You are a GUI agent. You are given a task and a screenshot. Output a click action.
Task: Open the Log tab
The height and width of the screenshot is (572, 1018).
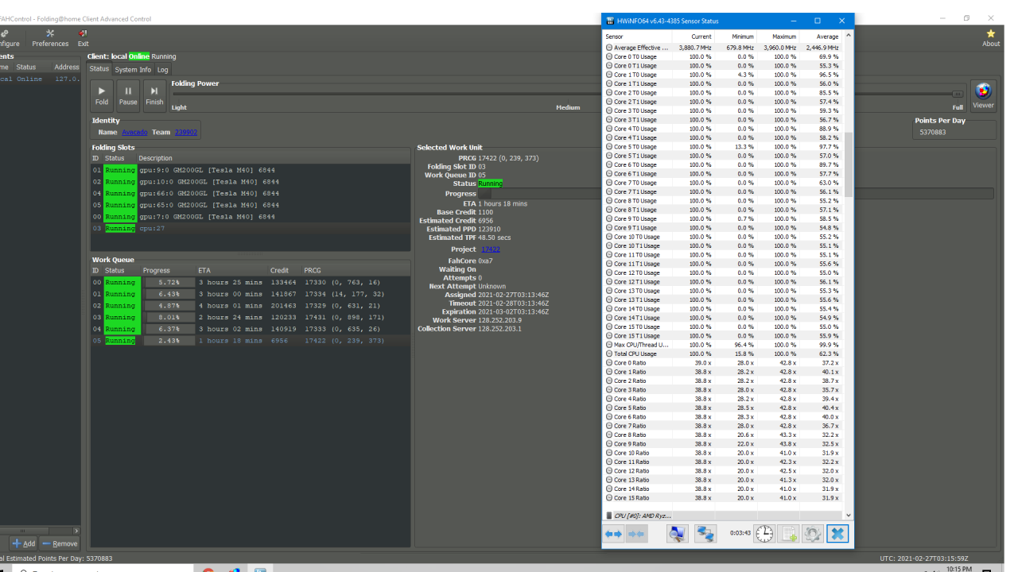162,70
